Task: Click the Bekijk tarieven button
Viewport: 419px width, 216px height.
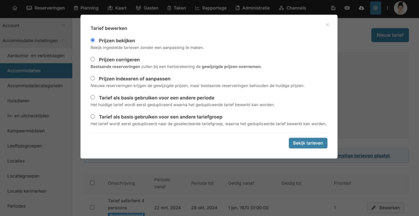Action: [x=308, y=143]
